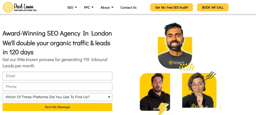Click the Award-Winning SEO Agency heading

pos(57,34)
